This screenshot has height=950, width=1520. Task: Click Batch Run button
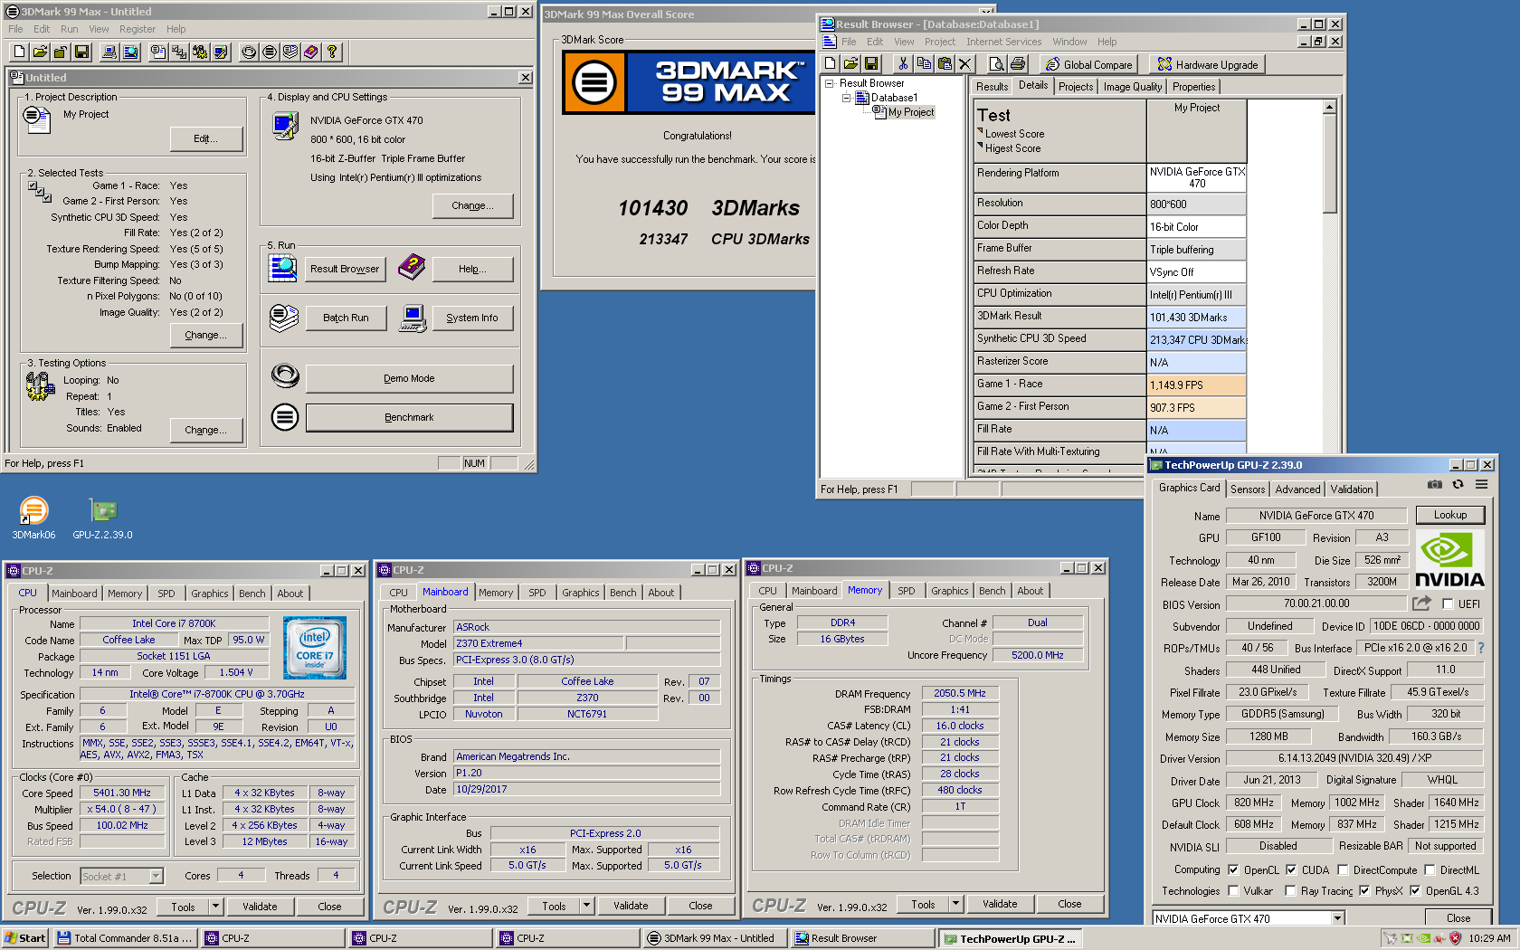pos(346,318)
